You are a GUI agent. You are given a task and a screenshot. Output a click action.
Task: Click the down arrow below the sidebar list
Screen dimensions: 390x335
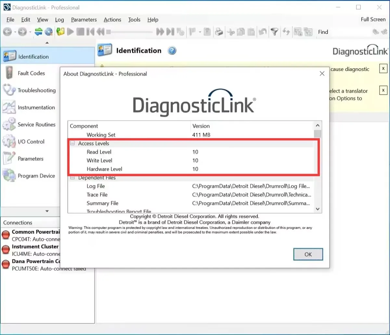tap(47, 211)
